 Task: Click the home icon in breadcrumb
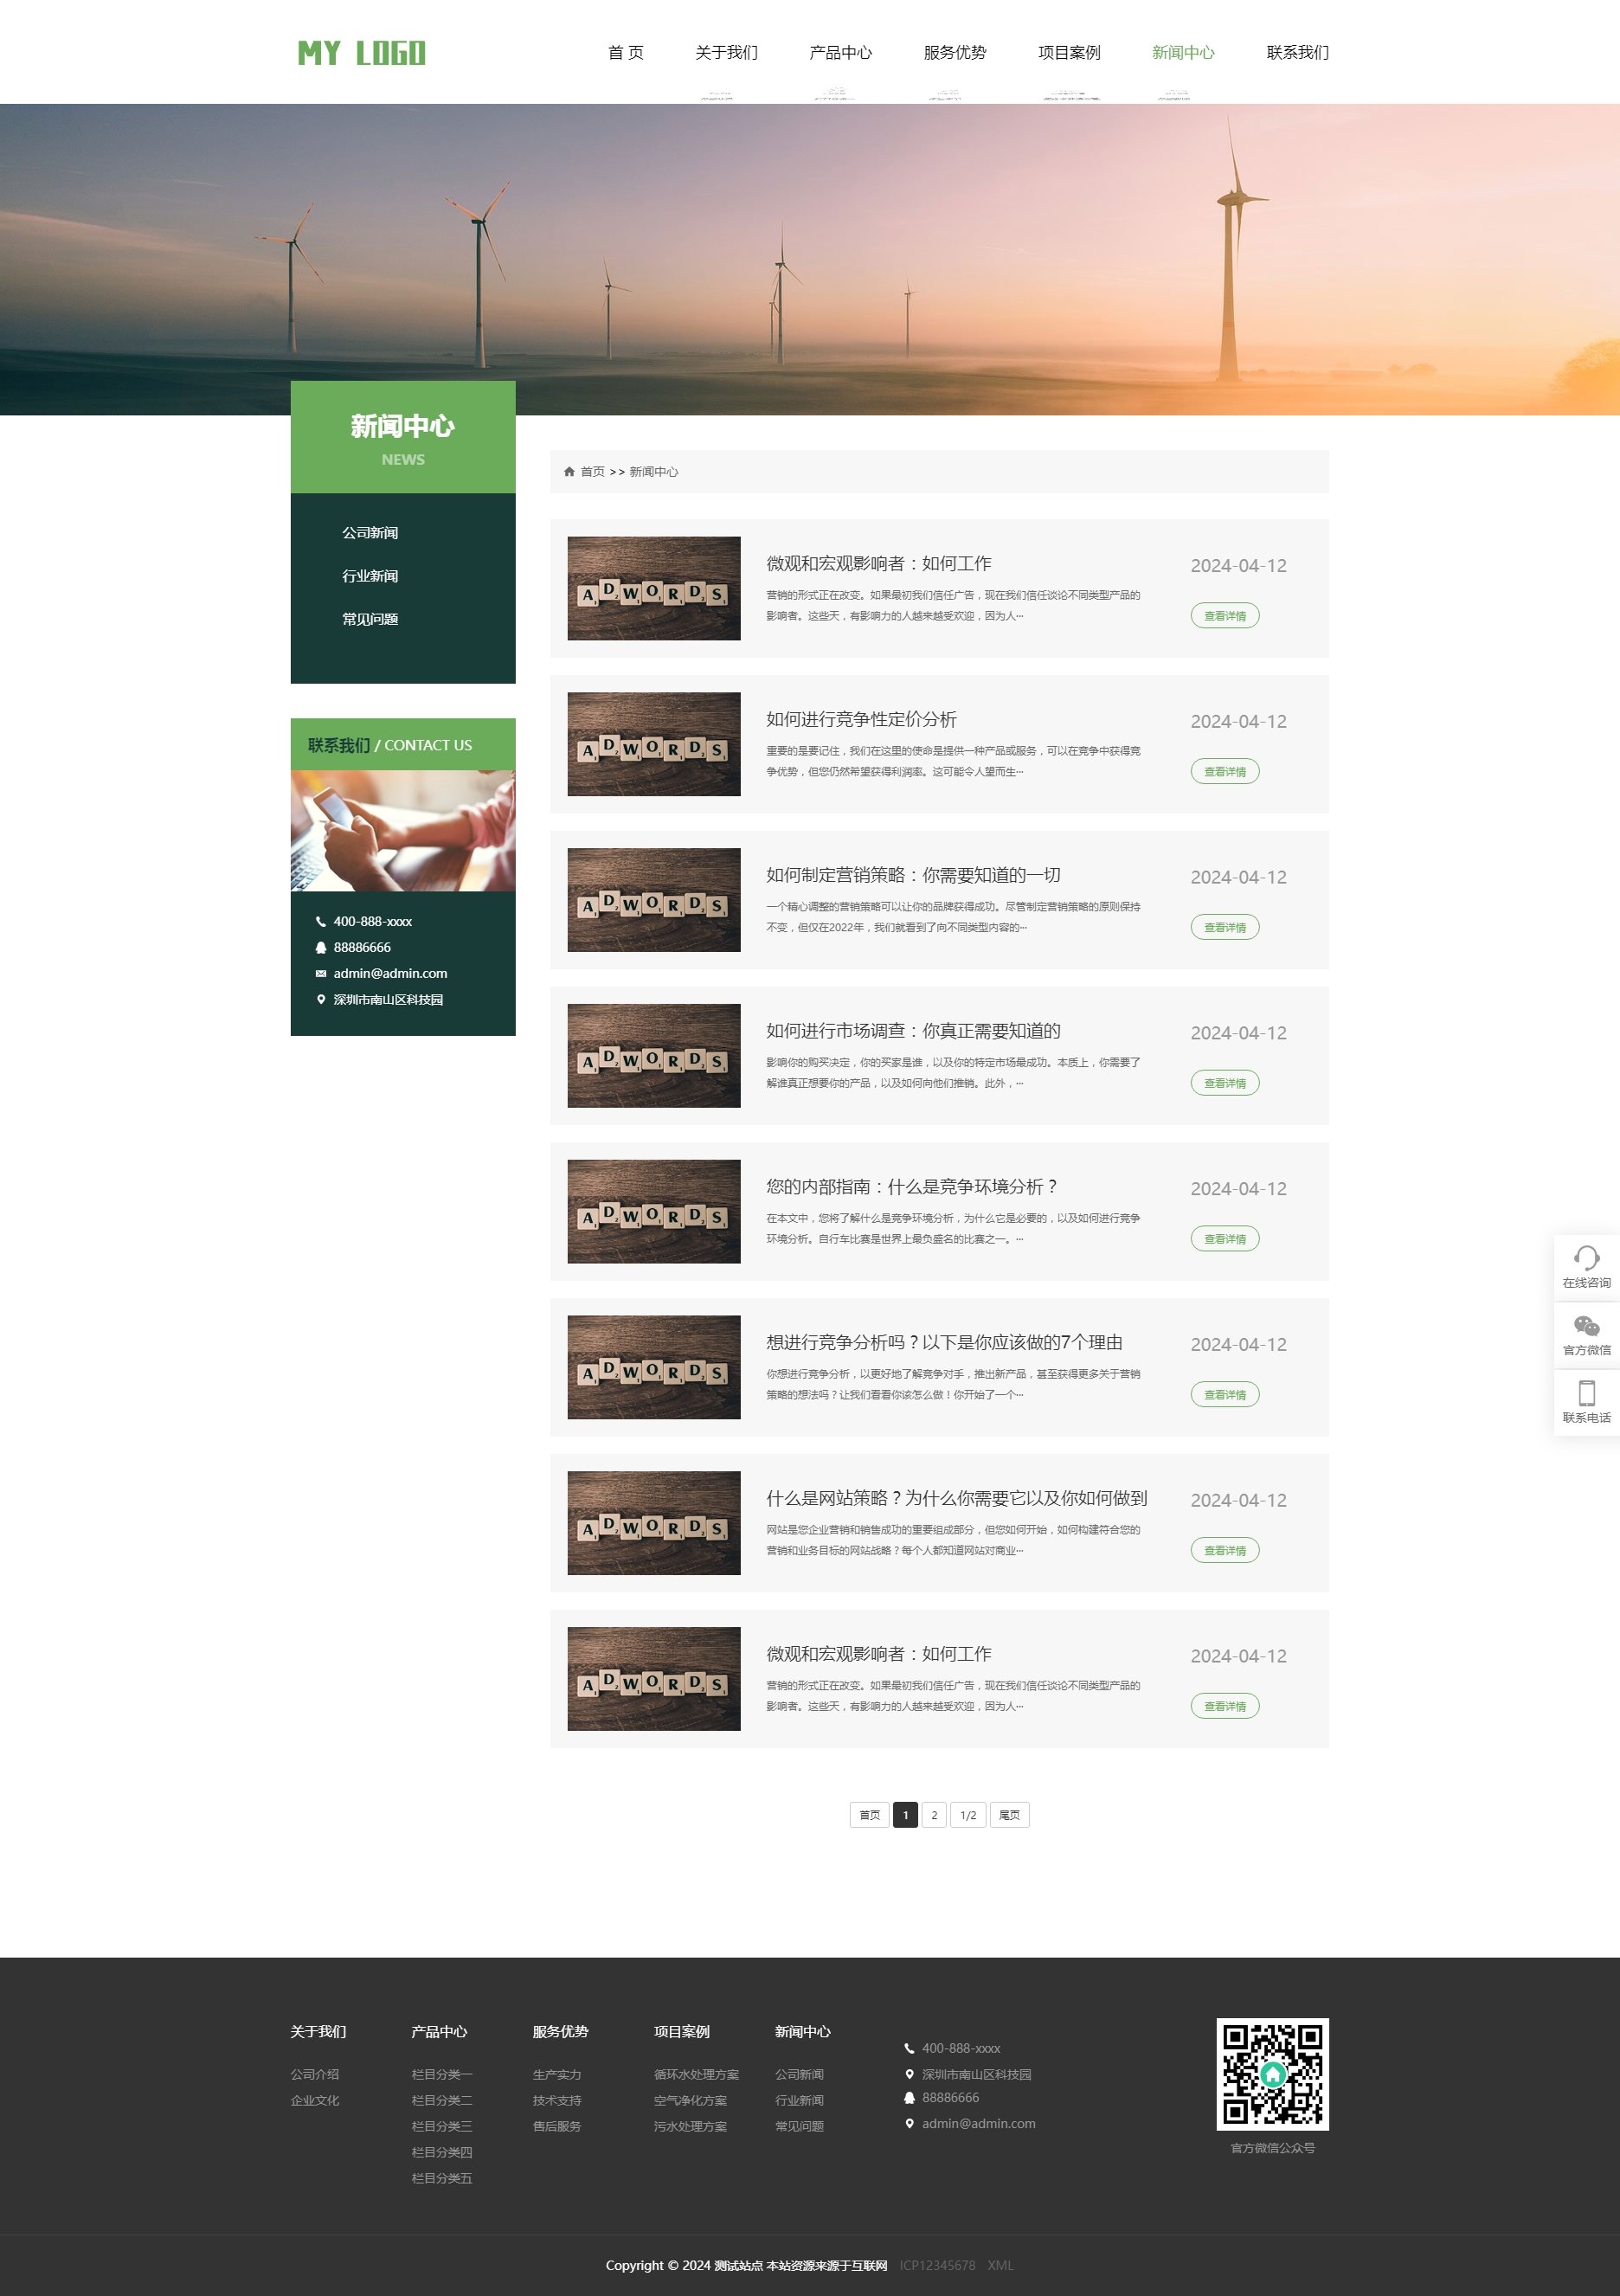[x=569, y=472]
